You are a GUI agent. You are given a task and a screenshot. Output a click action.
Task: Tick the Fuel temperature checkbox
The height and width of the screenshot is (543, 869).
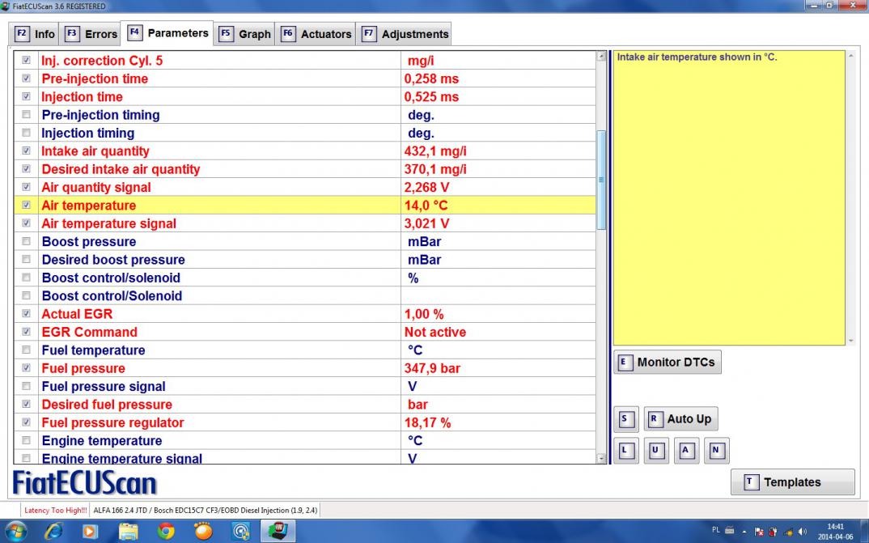click(27, 350)
